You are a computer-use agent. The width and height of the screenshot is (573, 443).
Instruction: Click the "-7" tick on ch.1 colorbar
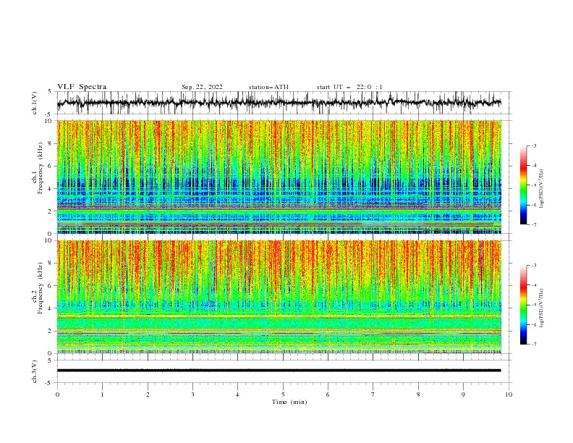tap(534, 224)
